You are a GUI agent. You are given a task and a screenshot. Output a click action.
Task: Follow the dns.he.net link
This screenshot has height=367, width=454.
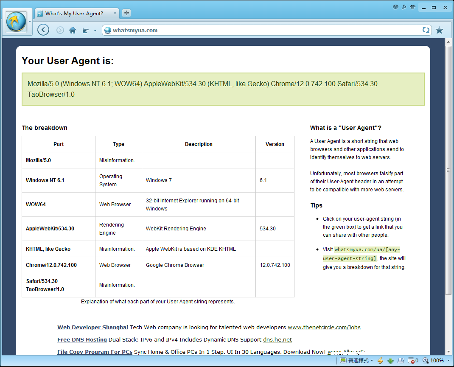[x=277, y=339]
